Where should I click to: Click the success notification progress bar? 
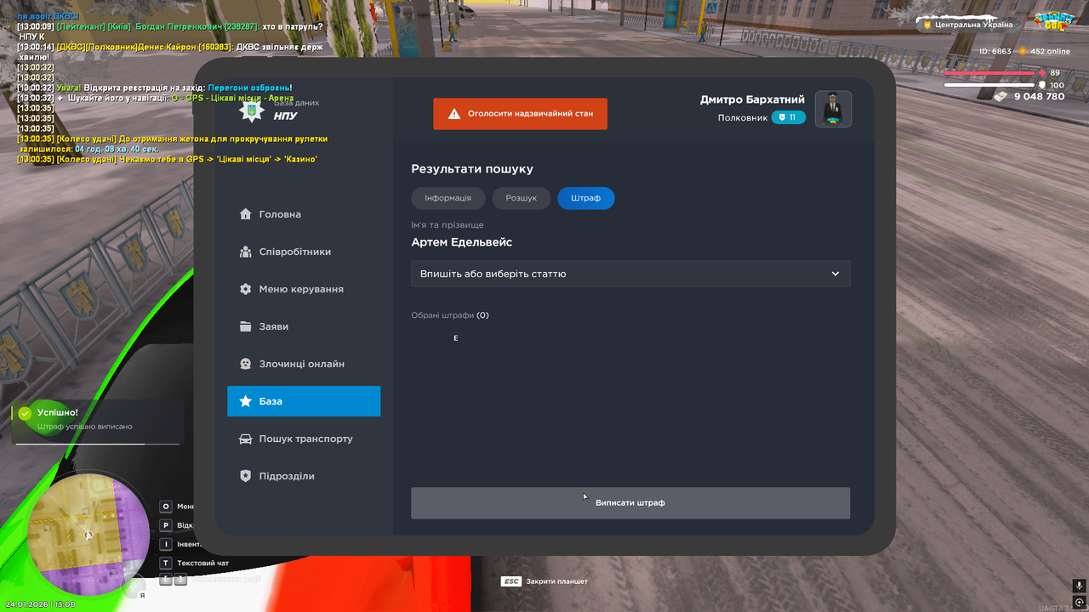[98, 444]
